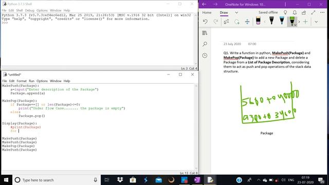
Task: Open the Draw tab in OneNote
Action: (224, 12)
